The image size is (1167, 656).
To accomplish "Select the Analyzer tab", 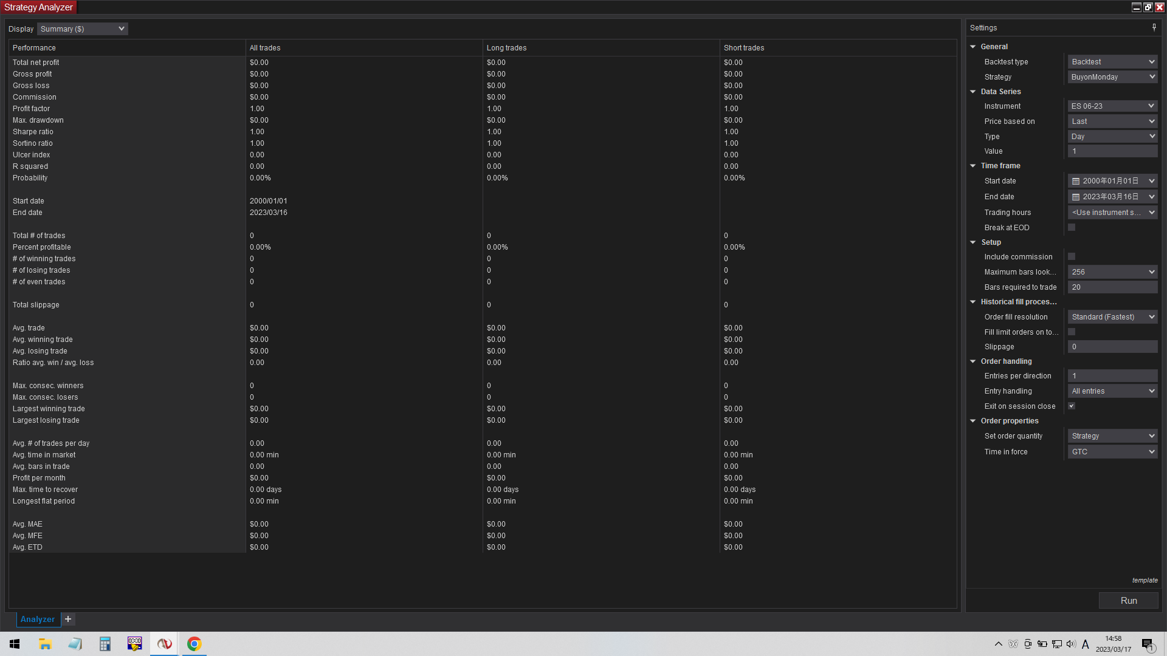I will [x=38, y=619].
